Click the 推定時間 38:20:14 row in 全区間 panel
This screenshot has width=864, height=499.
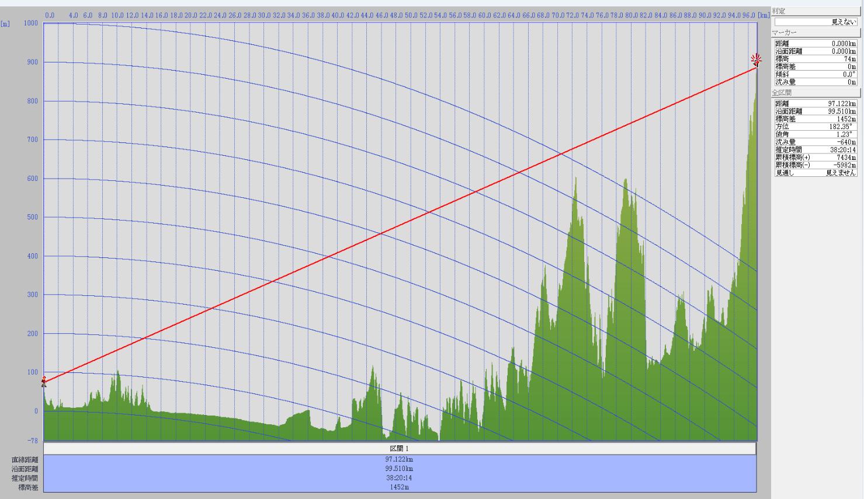coord(816,149)
